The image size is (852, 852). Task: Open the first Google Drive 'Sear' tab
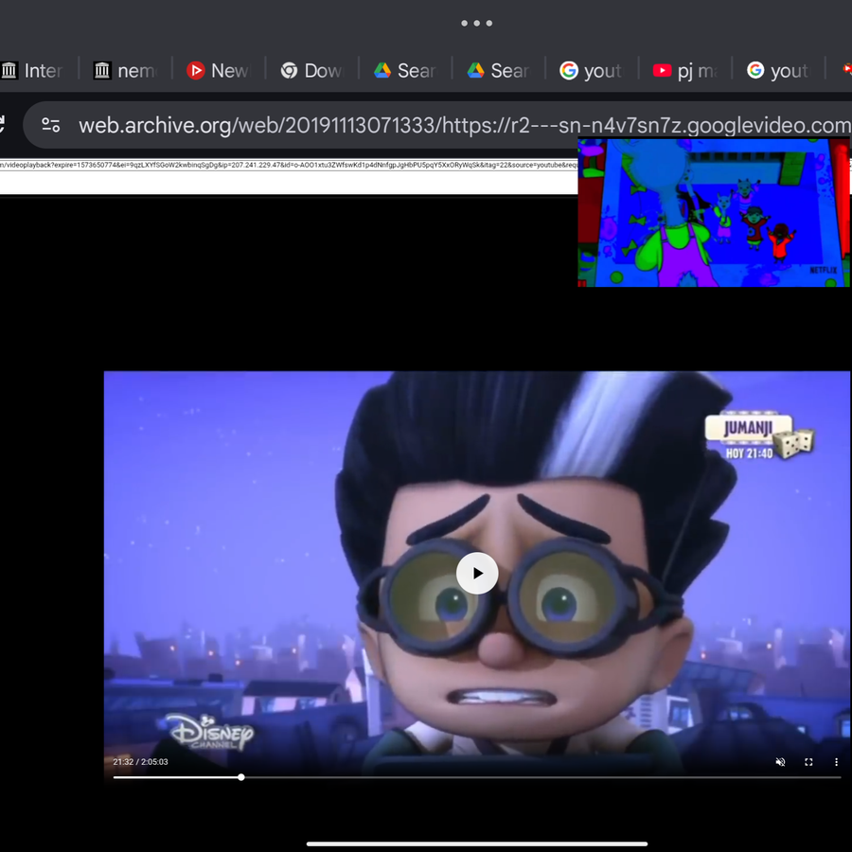[x=406, y=71]
